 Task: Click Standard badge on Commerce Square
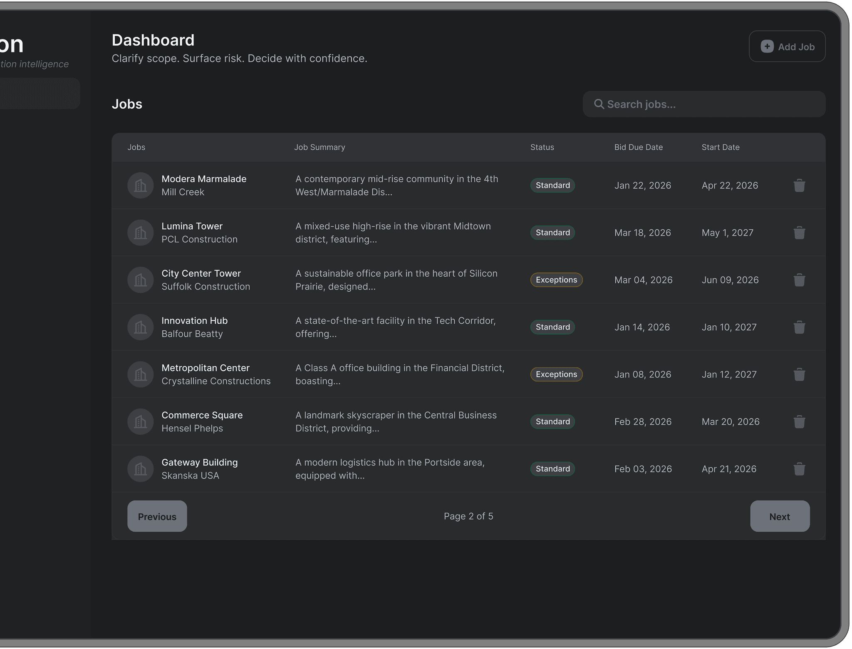coord(552,421)
